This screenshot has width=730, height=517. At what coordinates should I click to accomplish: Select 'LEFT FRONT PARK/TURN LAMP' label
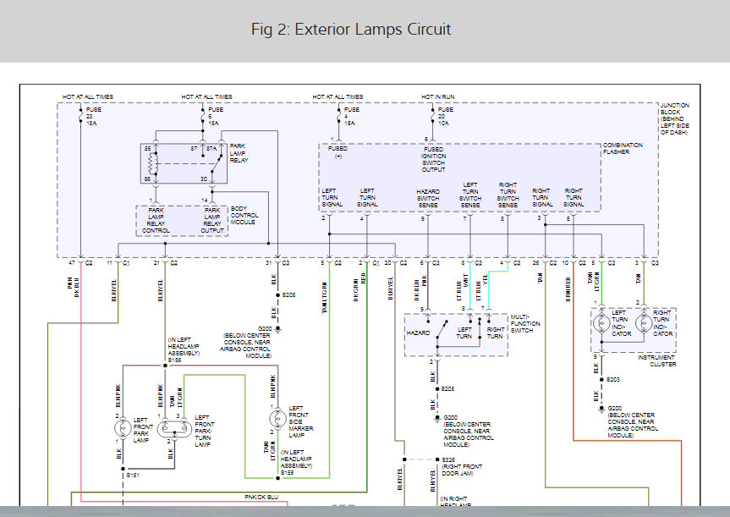(x=205, y=431)
